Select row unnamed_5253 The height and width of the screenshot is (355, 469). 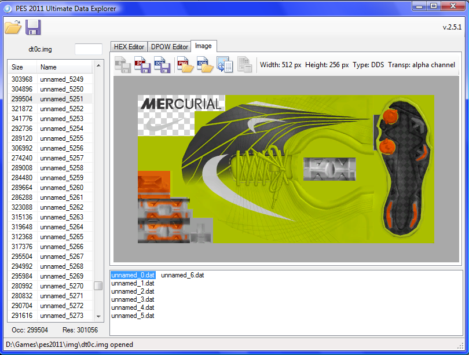coord(50,119)
